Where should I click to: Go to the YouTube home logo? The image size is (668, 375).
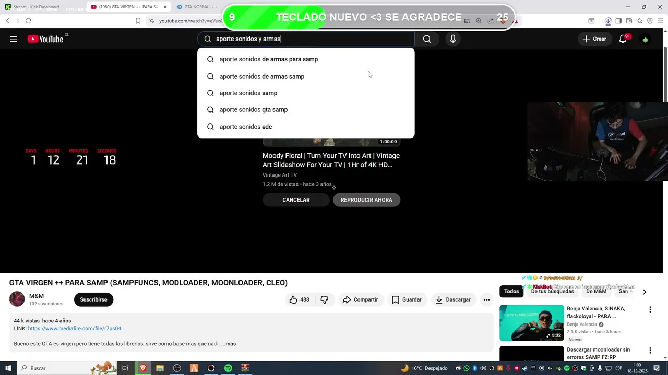45,39
